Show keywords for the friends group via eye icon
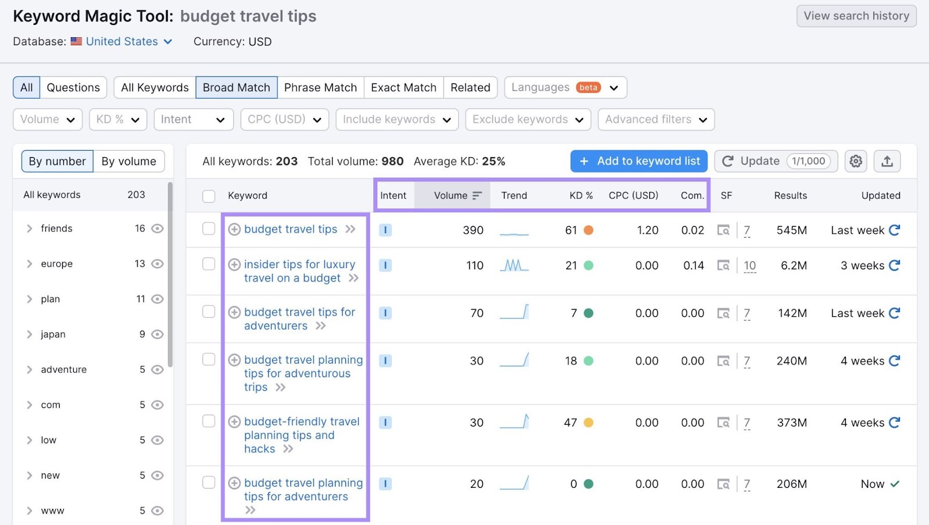 click(x=157, y=229)
